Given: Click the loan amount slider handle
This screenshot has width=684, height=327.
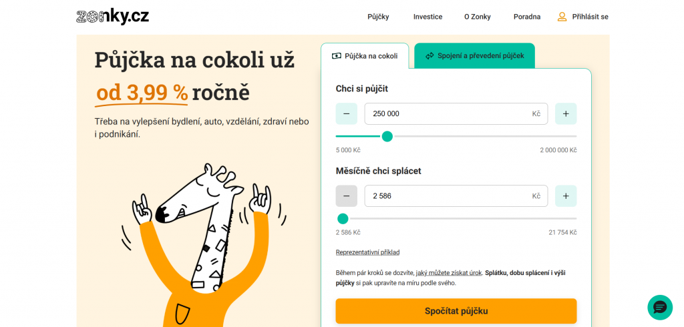Looking at the screenshot, I should (387, 137).
